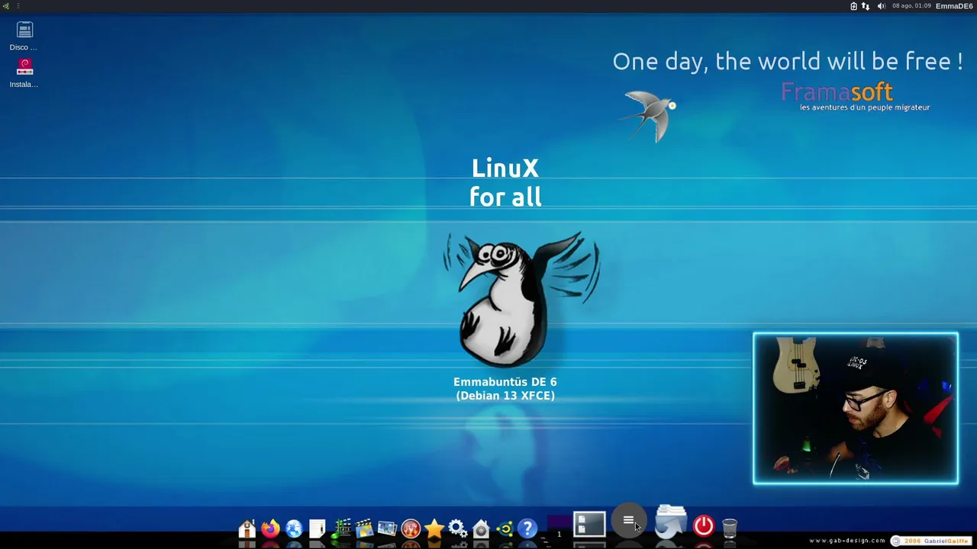Open system settings gears in dock

458,528
